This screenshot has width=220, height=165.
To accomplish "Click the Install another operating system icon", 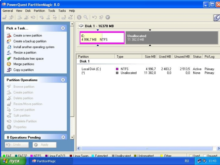I will 9,47.
